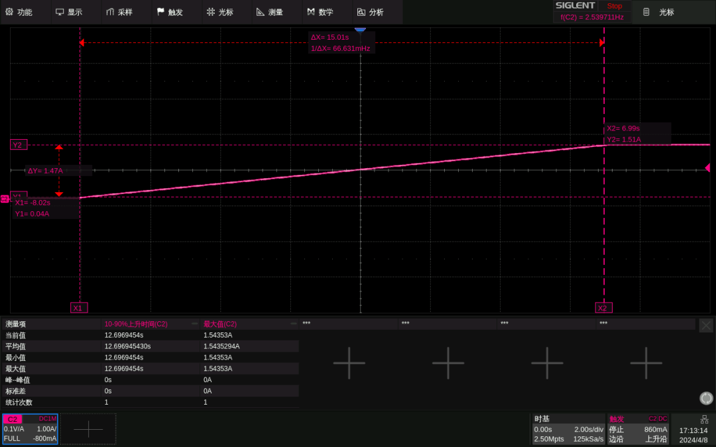Click the network status icon at bottom right
This screenshot has height=447, width=716.
705,419
